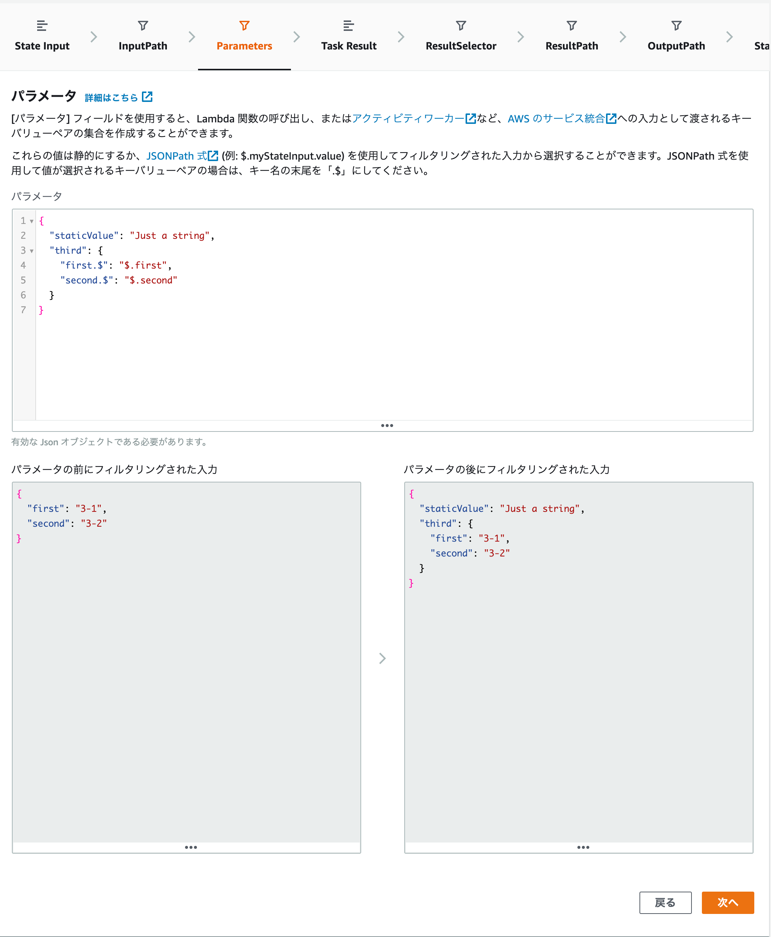Viewport: 771px width, 937px height.
Task: Click the orange Parameters funnel icon
Action: [x=244, y=26]
